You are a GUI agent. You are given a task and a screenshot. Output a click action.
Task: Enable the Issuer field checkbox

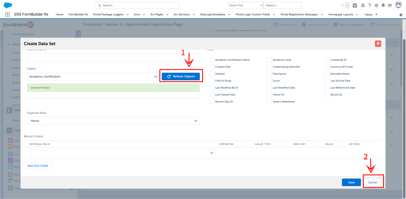(x=269, y=81)
